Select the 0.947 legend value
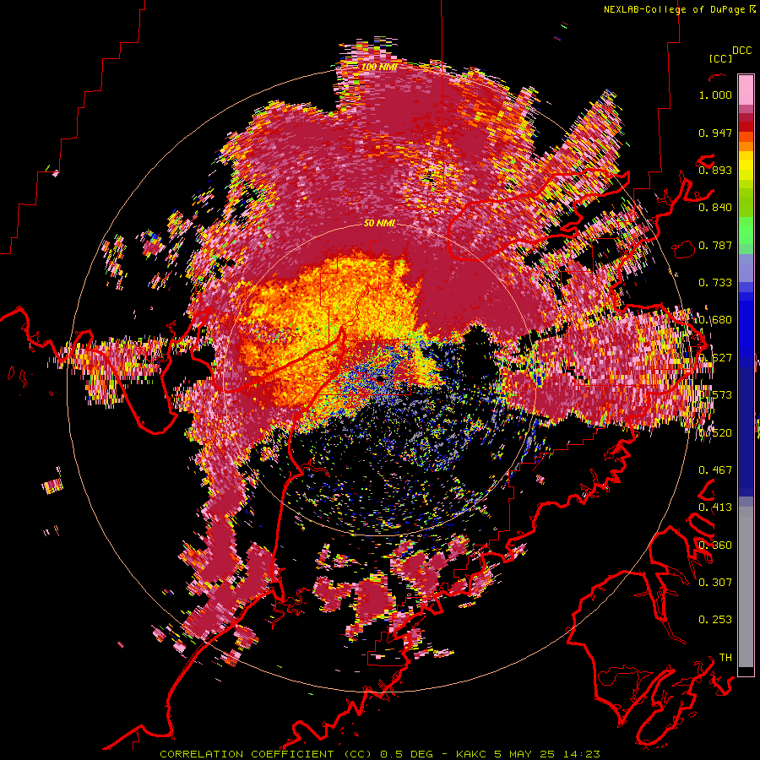760x760 pixels. [x=715, y=133]
